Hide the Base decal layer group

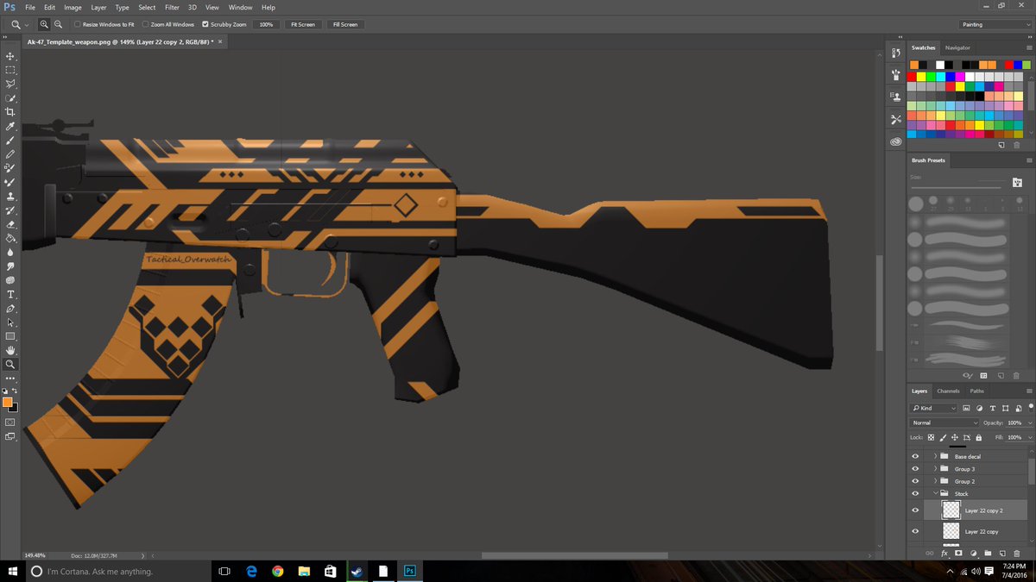pos(915,456)
